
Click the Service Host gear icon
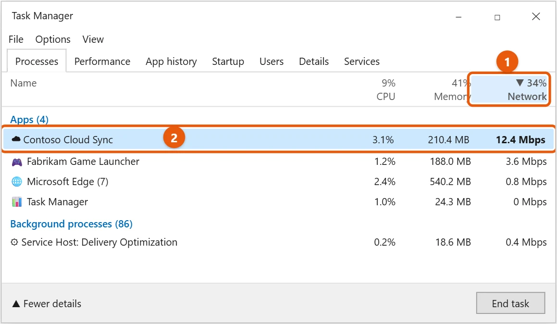[14, 242]
